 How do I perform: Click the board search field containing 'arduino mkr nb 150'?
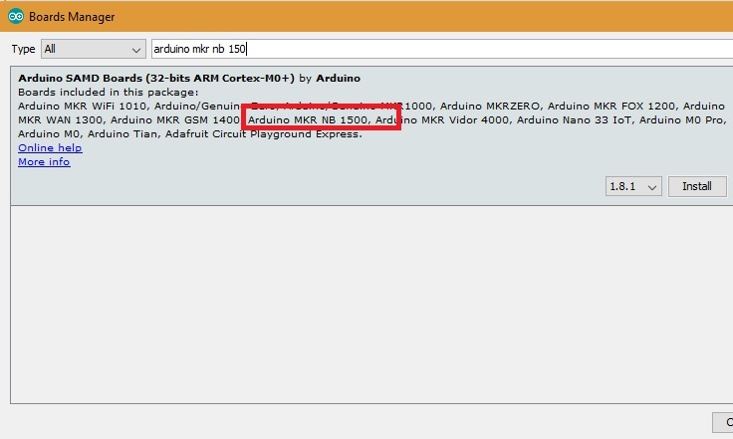(442, 49)
